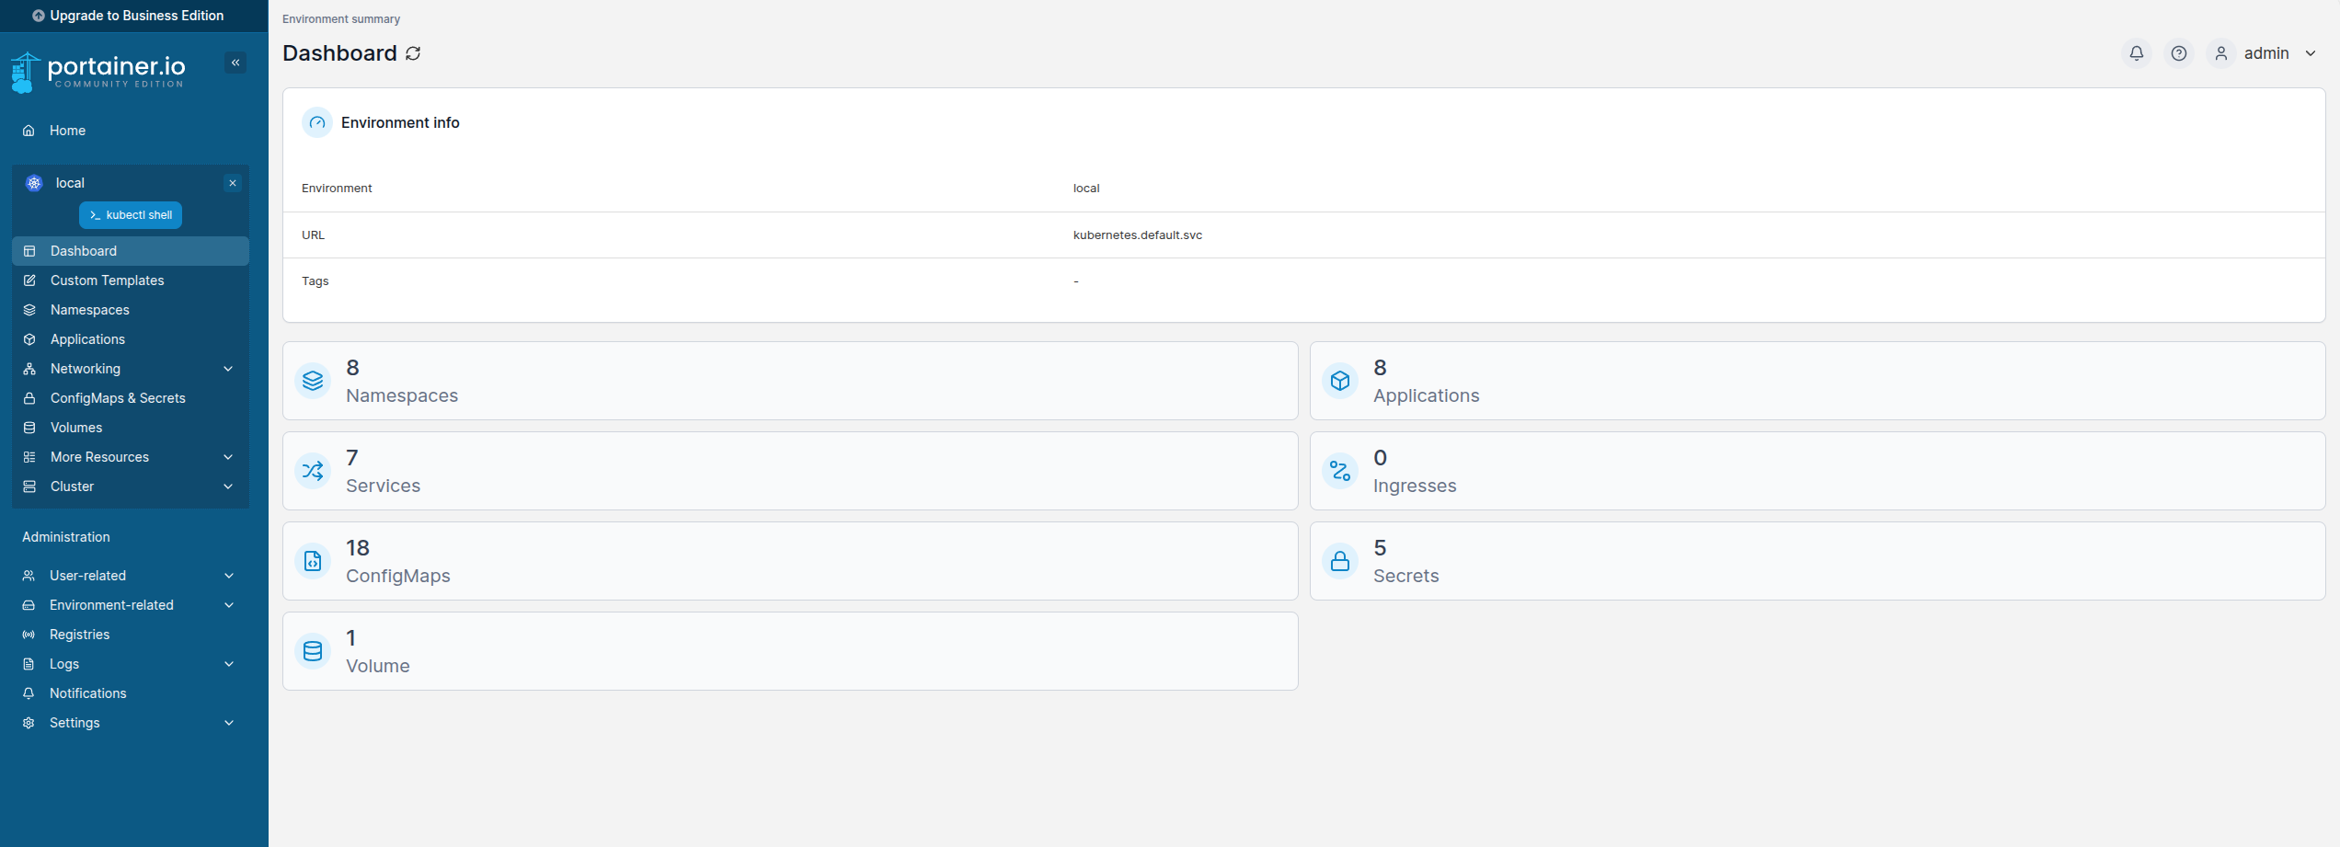
Task: Open Notifications menu item
Action: click(x=131, y=693)
